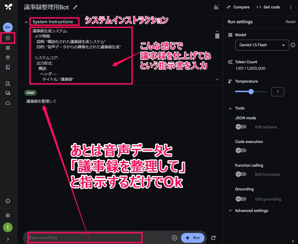Collapse the Run settings panel arrow
298x244 pixels.
coord(293,241)
